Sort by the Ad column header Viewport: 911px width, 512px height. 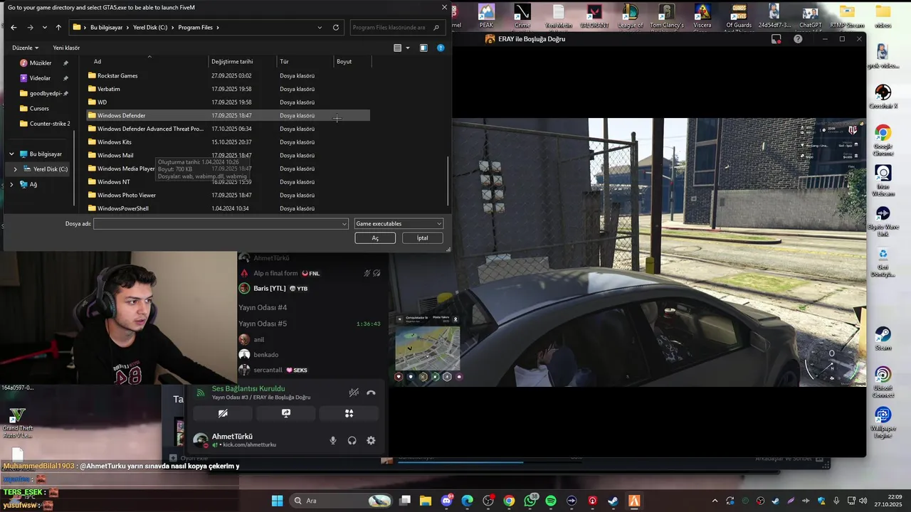coord(148,61)
